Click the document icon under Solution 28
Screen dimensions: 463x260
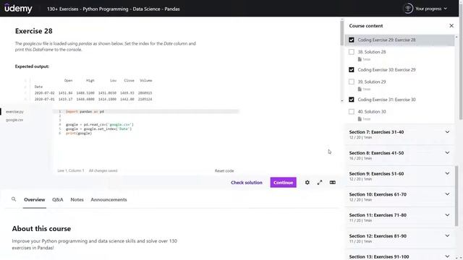[x=360, y=59]
